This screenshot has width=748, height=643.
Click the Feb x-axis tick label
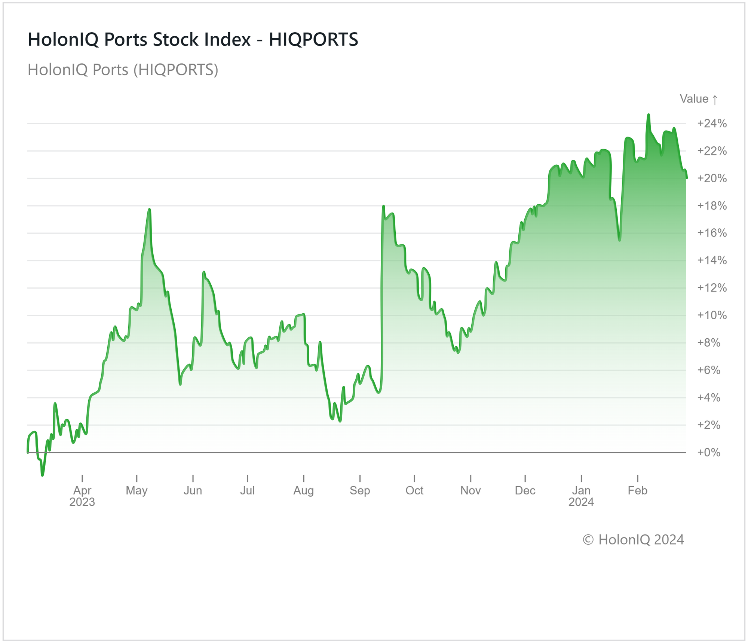pyautogui.click(x=637, y=490)
